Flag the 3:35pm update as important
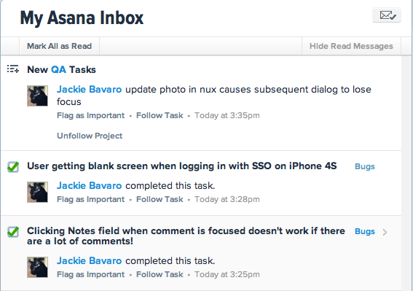Image resolution: width=413 pixels, height=291 pixels. (90, 115)
